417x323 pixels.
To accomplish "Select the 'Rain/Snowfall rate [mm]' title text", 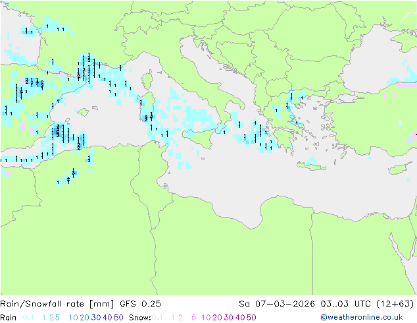I will 57,303.
